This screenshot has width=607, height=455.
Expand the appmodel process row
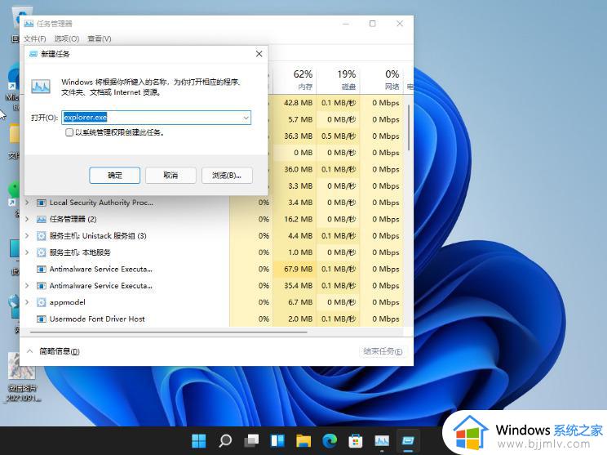pos(27,302)
